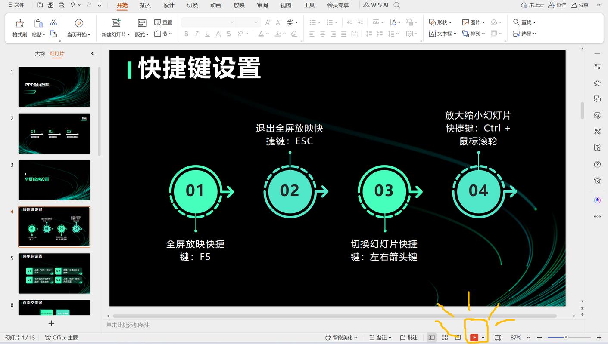Screen dimensions: 608x344
Task: Expand the 新建幻灯片 dropdown
Action: click(x=115, y=34)
